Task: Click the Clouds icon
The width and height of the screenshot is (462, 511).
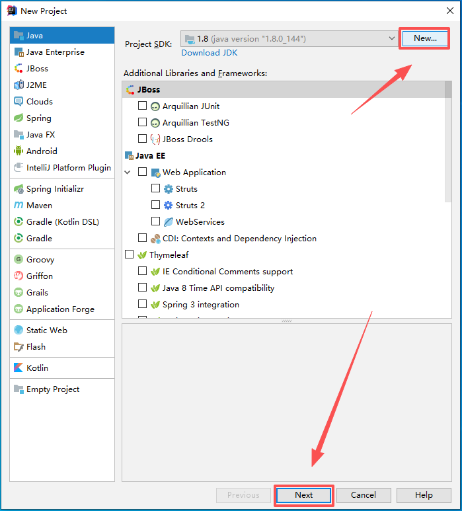Action: [x=19, y=102]
